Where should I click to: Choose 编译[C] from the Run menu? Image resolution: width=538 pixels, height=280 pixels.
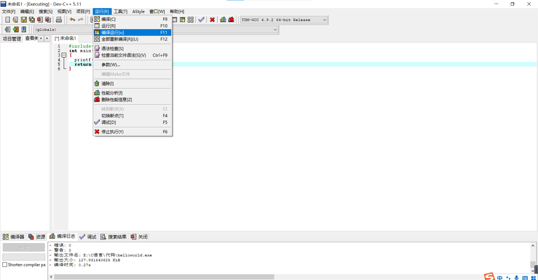(x=132, y=19)
